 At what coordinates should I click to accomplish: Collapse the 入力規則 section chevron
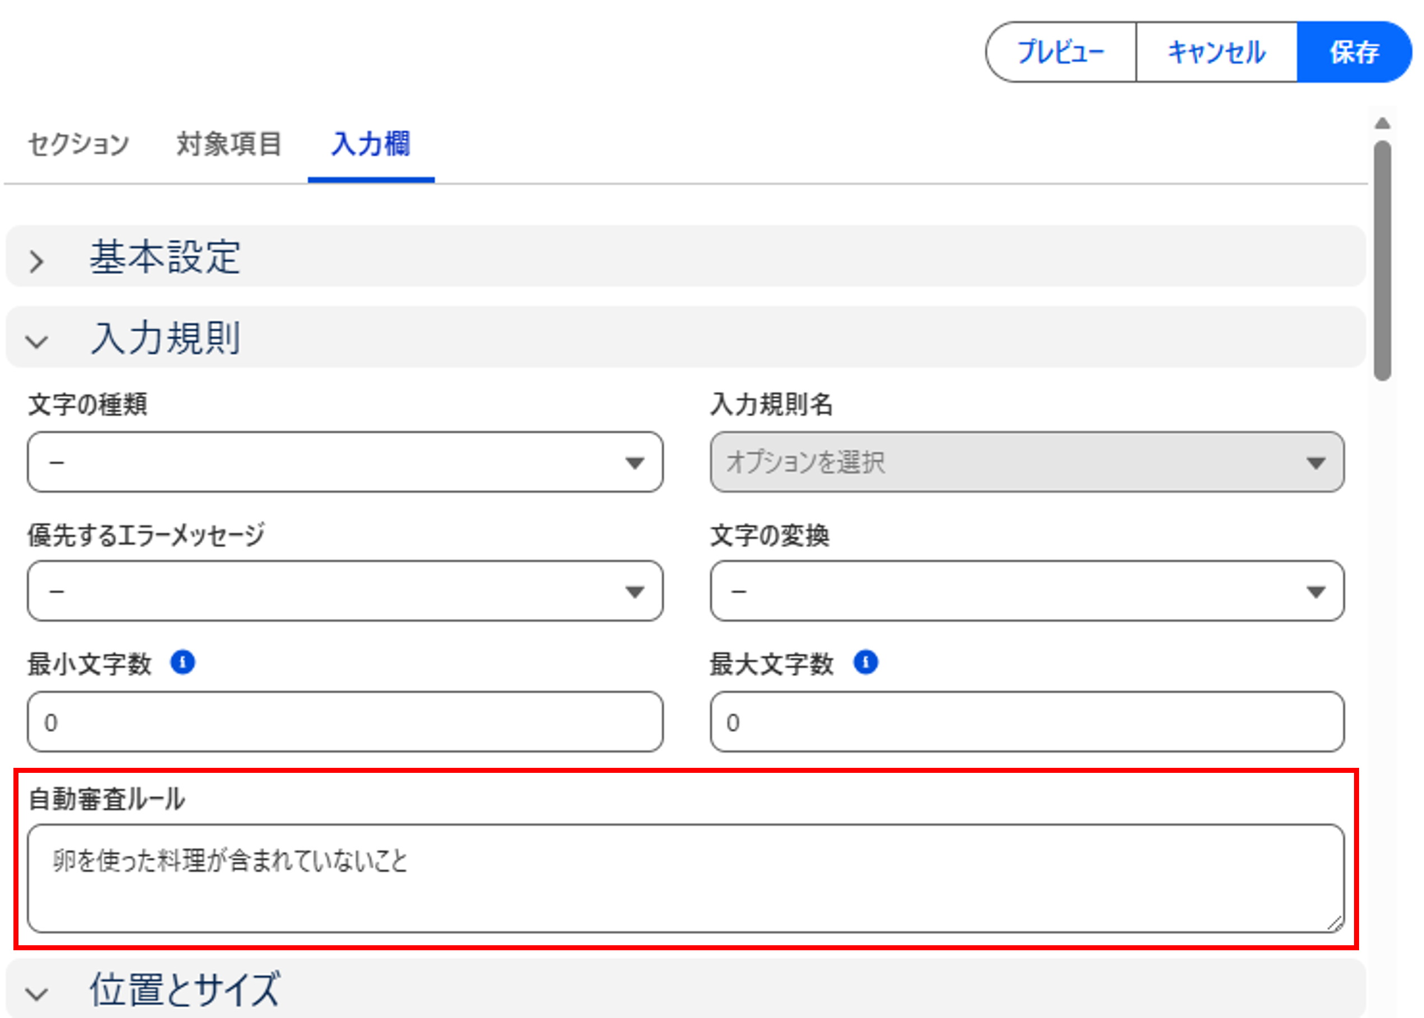tap(36, 341)
